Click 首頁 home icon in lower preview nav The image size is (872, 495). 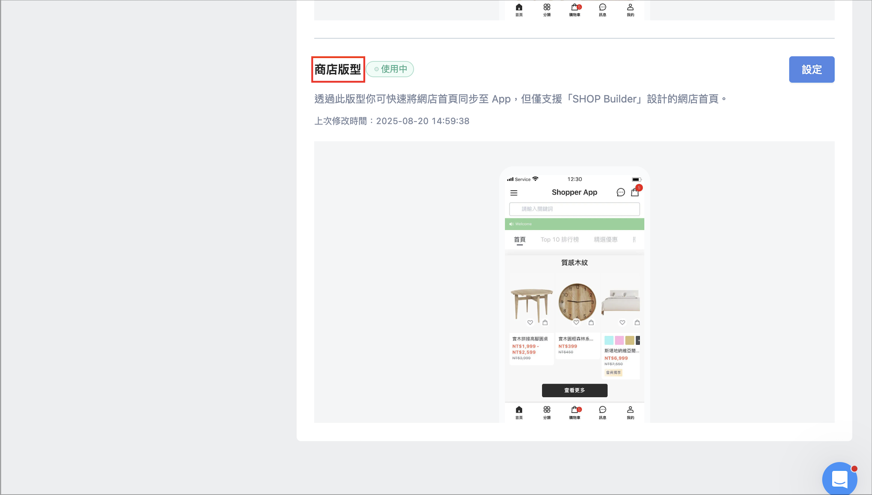coord(519,412)
